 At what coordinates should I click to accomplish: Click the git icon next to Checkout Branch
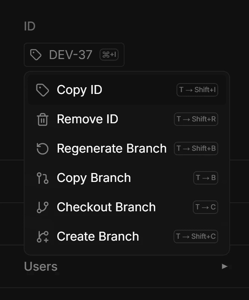43,207
